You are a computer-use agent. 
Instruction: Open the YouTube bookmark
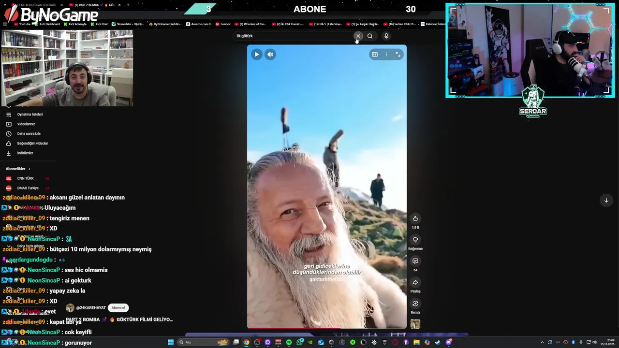(22, 24)
